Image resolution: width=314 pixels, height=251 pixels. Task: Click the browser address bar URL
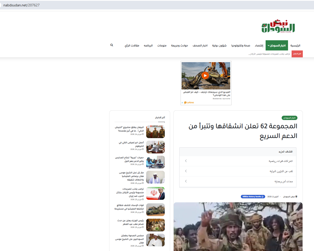(x=21, y=5)
